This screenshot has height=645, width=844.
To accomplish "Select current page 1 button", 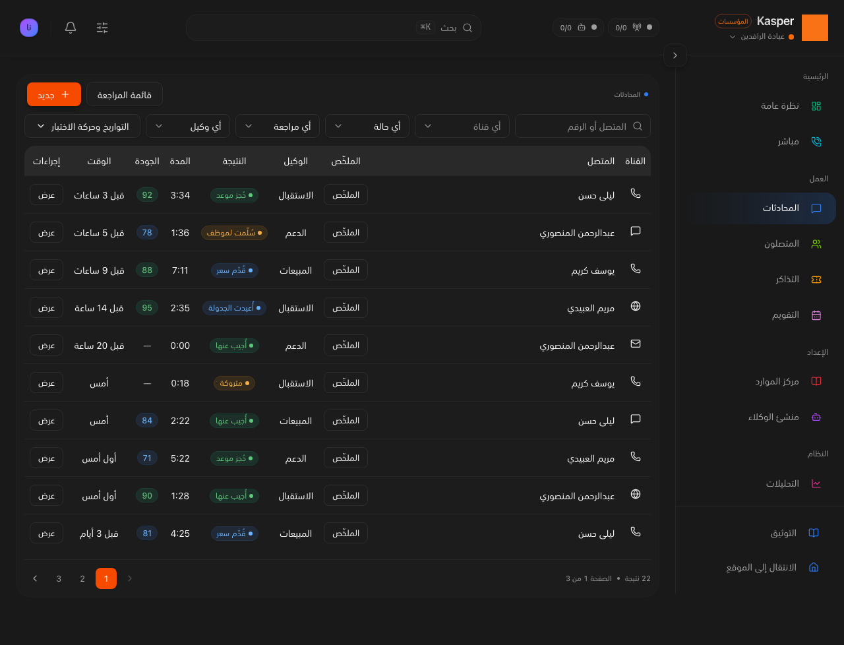I will click(x=106, y=578).
